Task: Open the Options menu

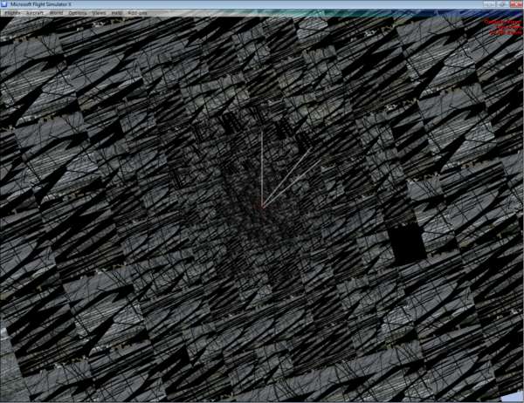Action: 78,13
